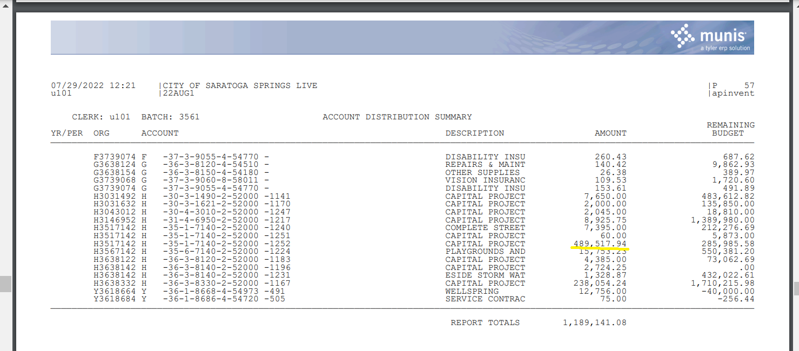This screenshot has width=799, height=351.
Task: Click the 'a tyler erp solution' tagline
Action: 725,48
